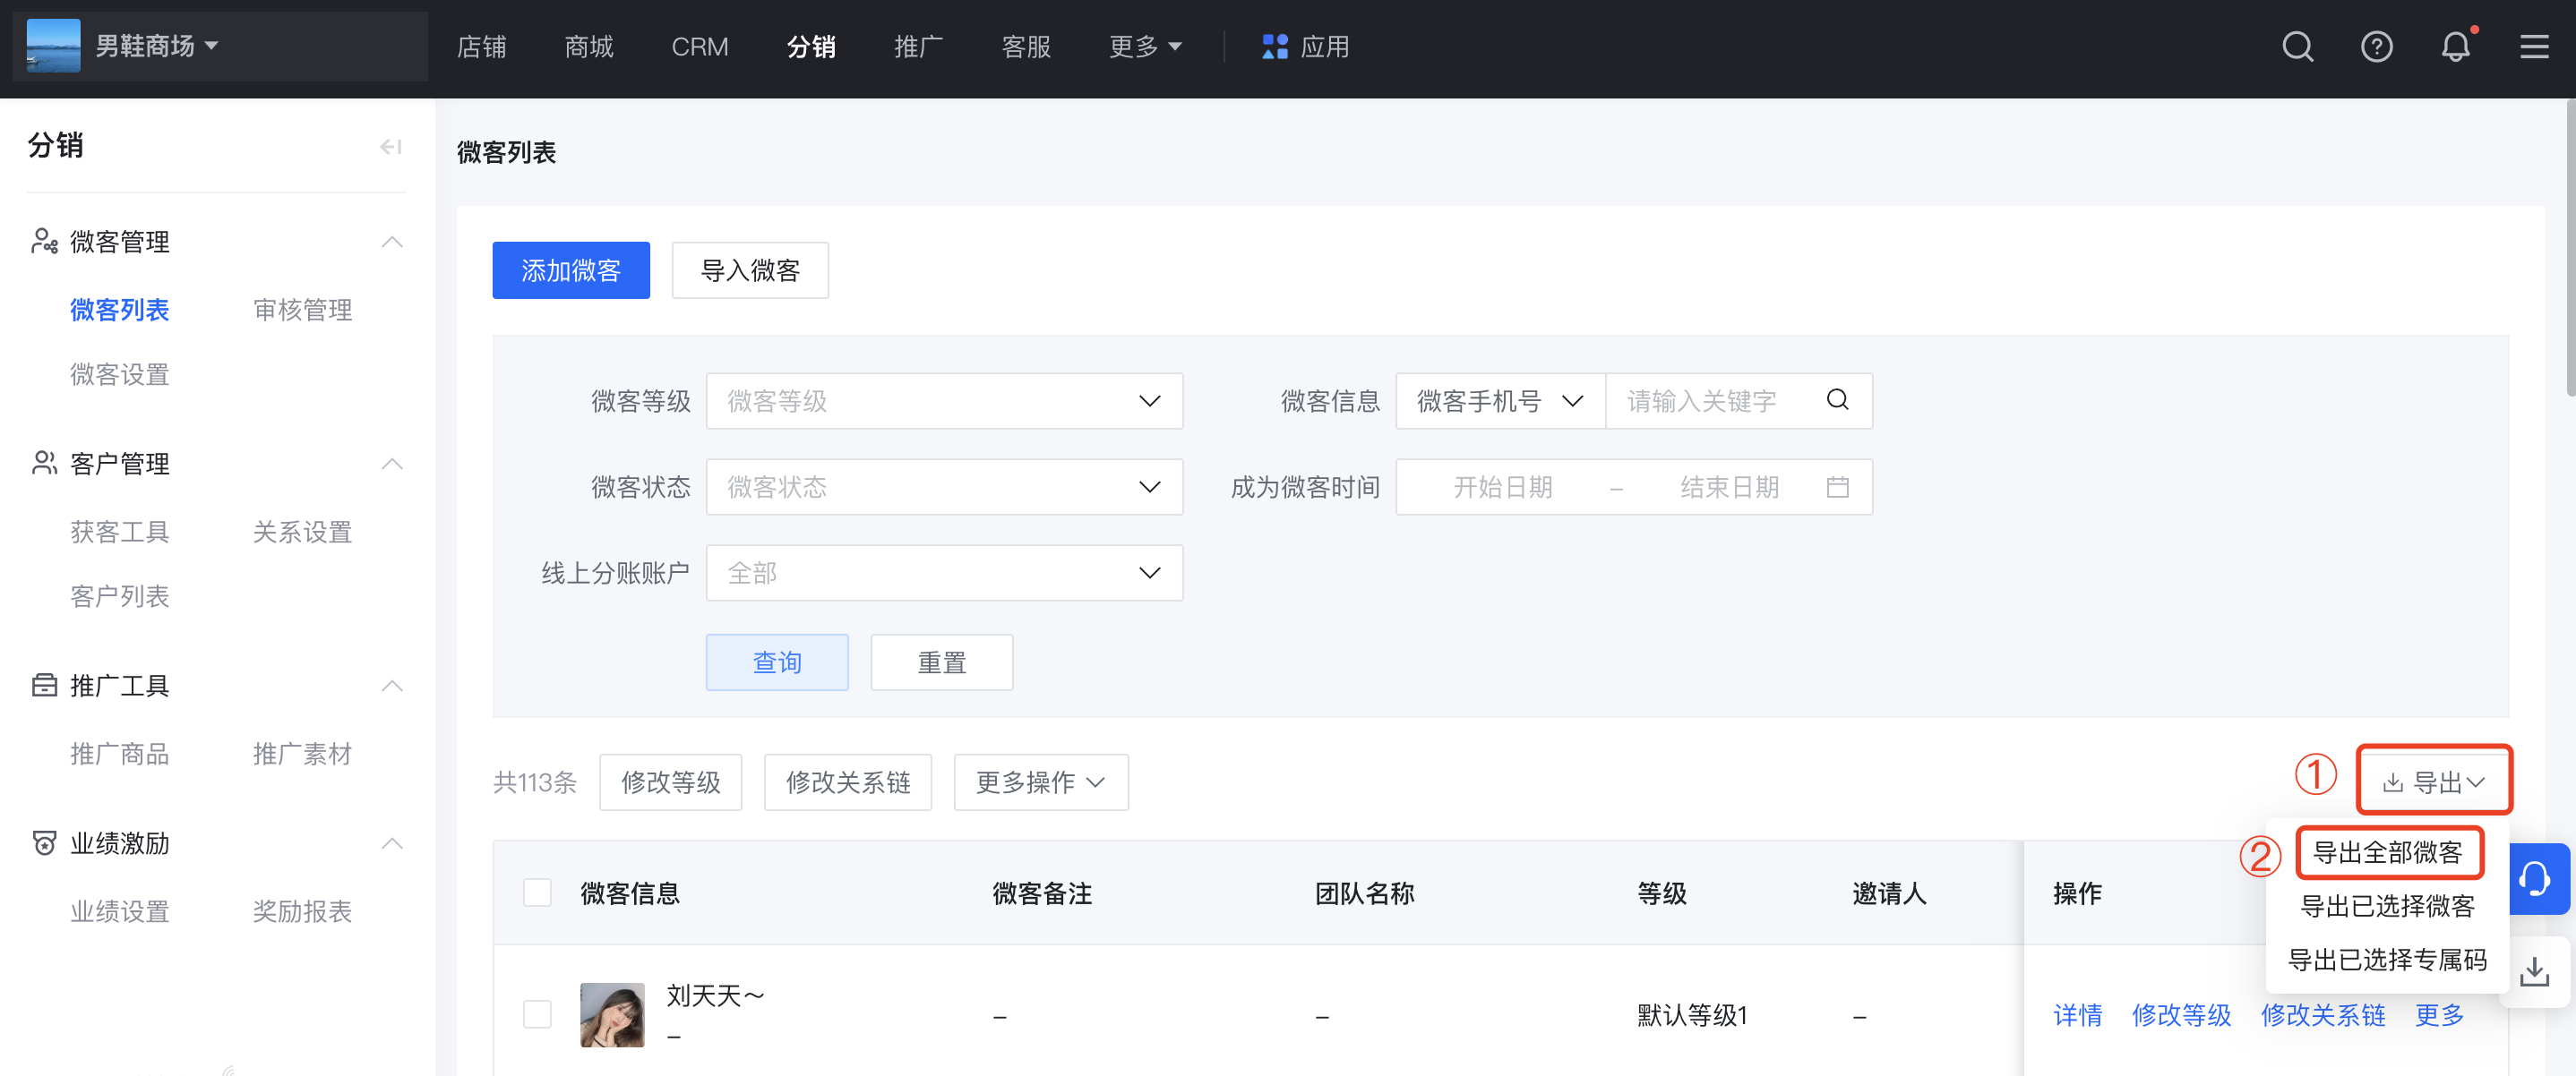2576x1076 pixels.
Task: Click the 导入微客 button
Action: [x=750, y=269]
